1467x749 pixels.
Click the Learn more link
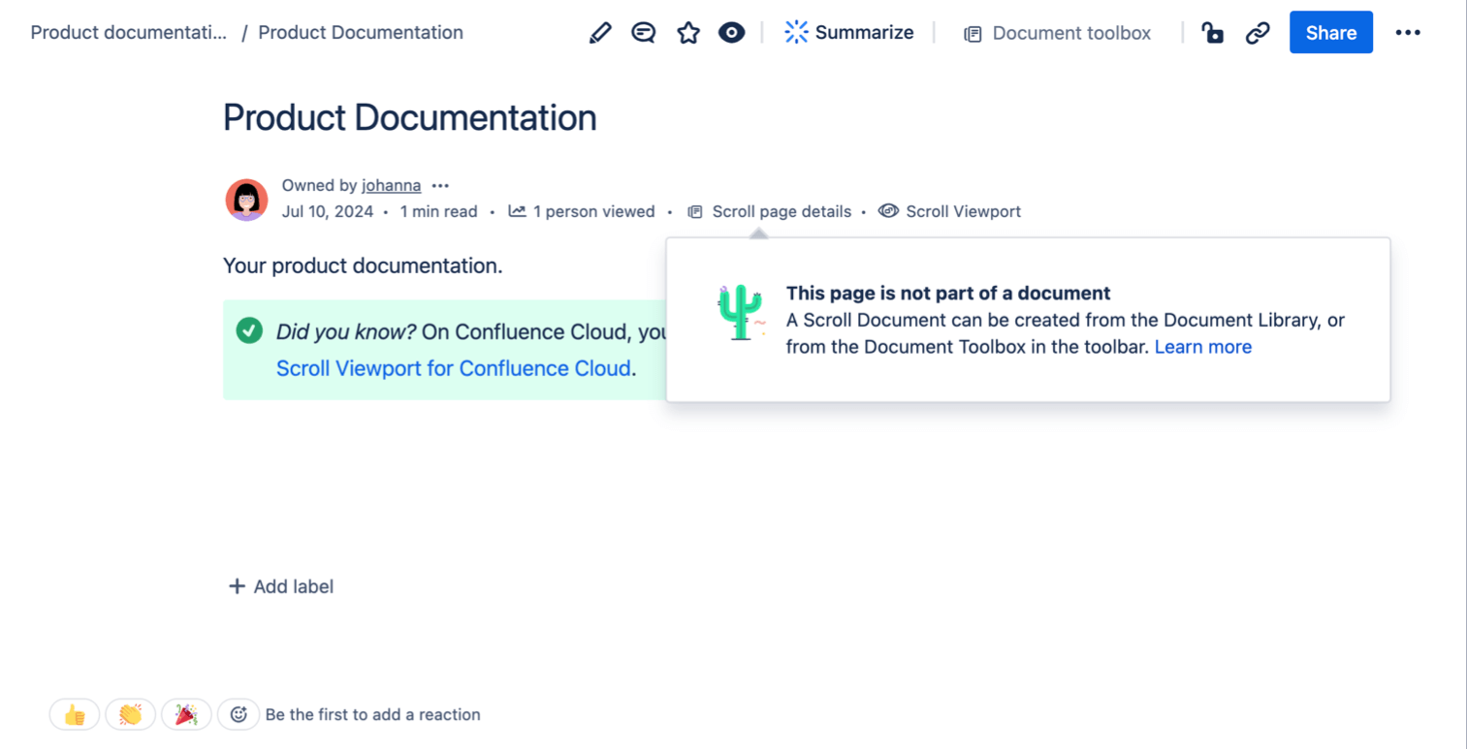pyautogui.click(x=1202, y=347)
